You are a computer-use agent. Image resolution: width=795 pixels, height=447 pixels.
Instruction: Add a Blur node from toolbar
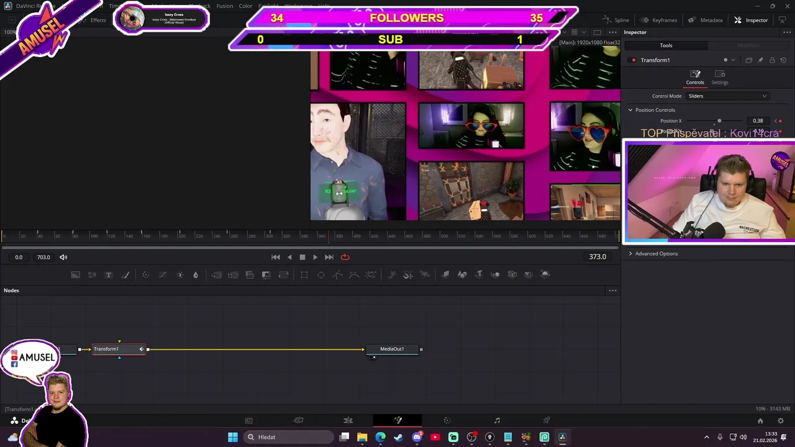[x=196, y=274]
